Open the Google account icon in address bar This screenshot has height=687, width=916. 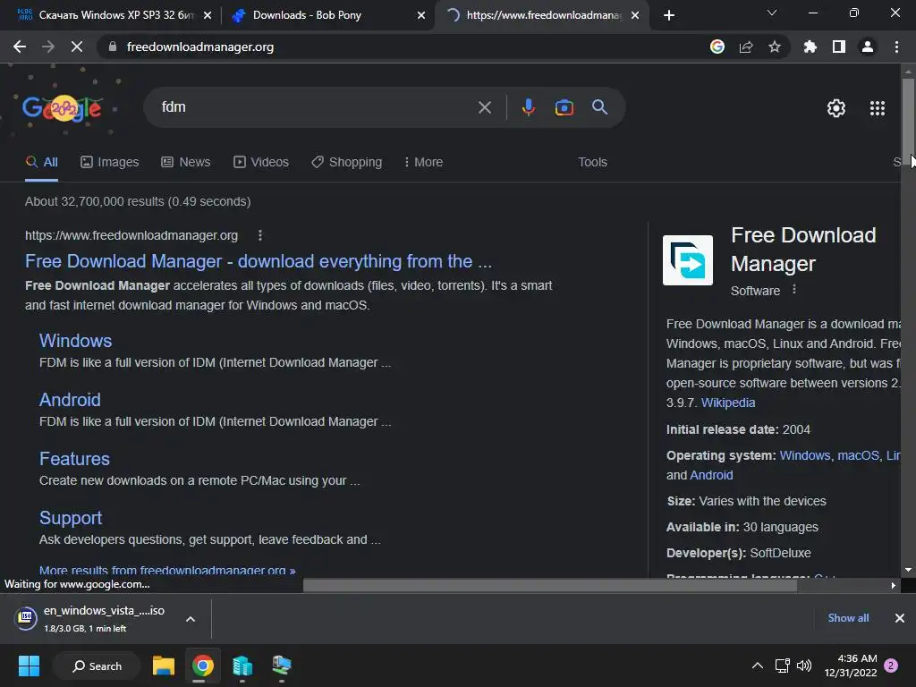(717, 47)
